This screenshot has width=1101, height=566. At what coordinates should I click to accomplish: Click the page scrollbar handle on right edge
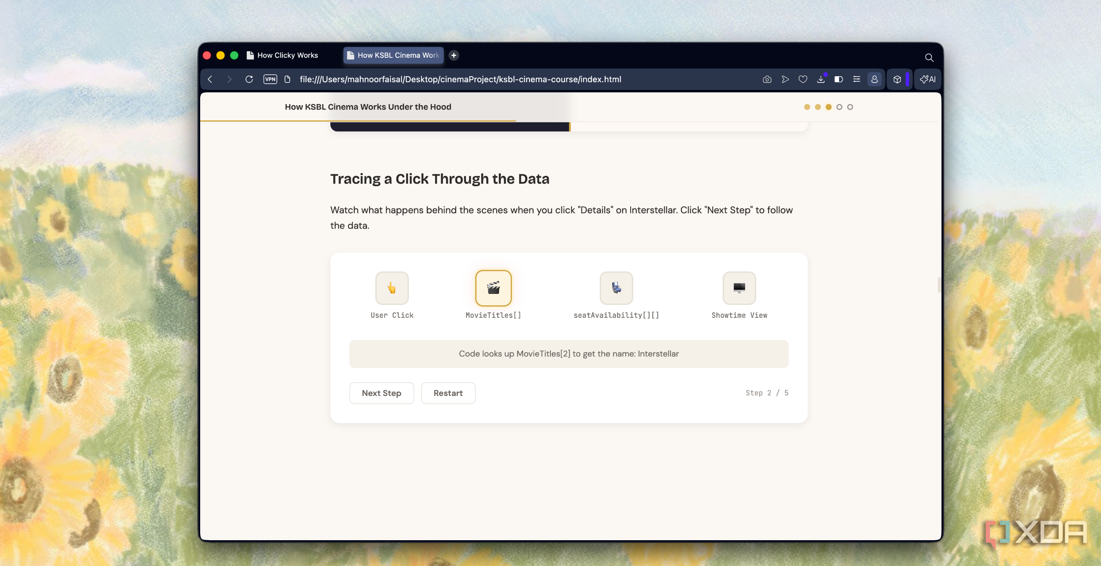point(939,285)
